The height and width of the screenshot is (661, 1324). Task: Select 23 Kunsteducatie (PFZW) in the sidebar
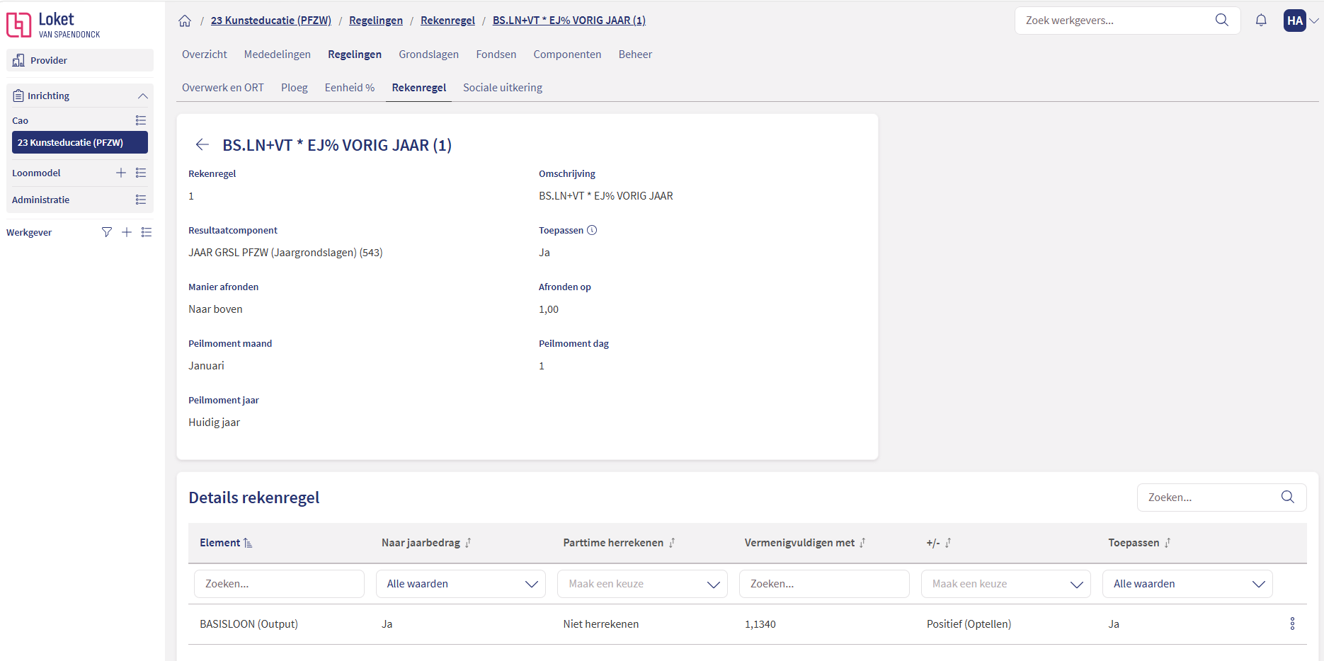80,142
